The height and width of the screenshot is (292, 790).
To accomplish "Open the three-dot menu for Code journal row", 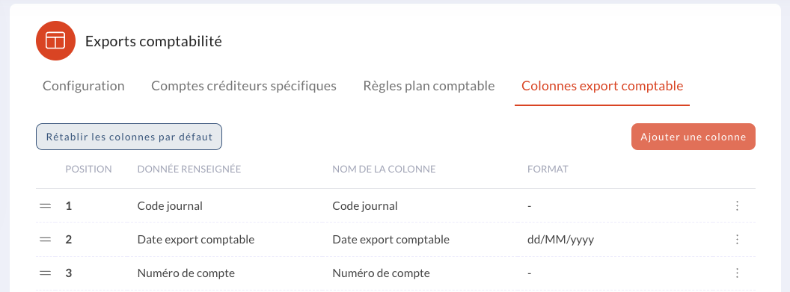I will point(737,205).
